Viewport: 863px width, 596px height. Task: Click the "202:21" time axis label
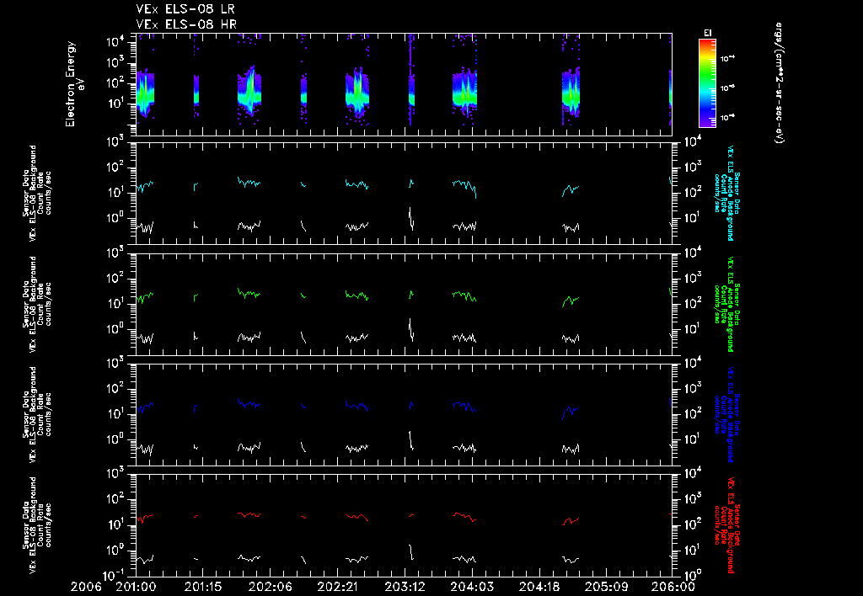(337, 588)
